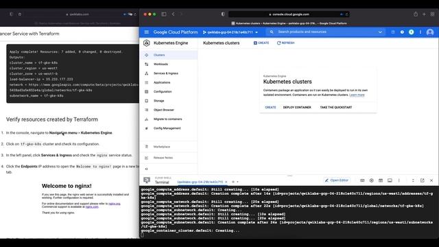Follow the Learn more link
439x247 pixels.
[x=357, y=95]
